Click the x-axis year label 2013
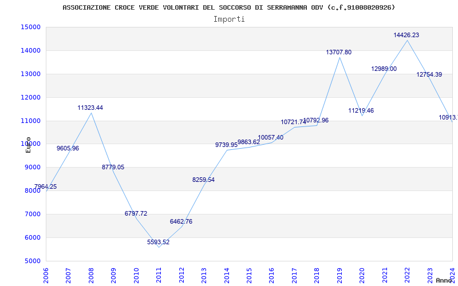Viewport: 458px width, 286px height. [x=204, y=275]
